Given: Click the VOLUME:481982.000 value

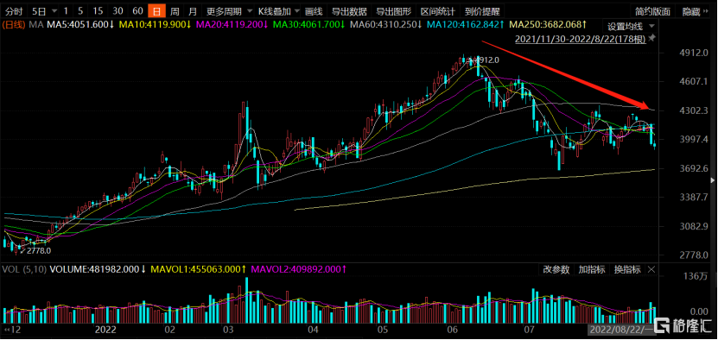Looking at the screenshot, I should (x=98, y=269).
